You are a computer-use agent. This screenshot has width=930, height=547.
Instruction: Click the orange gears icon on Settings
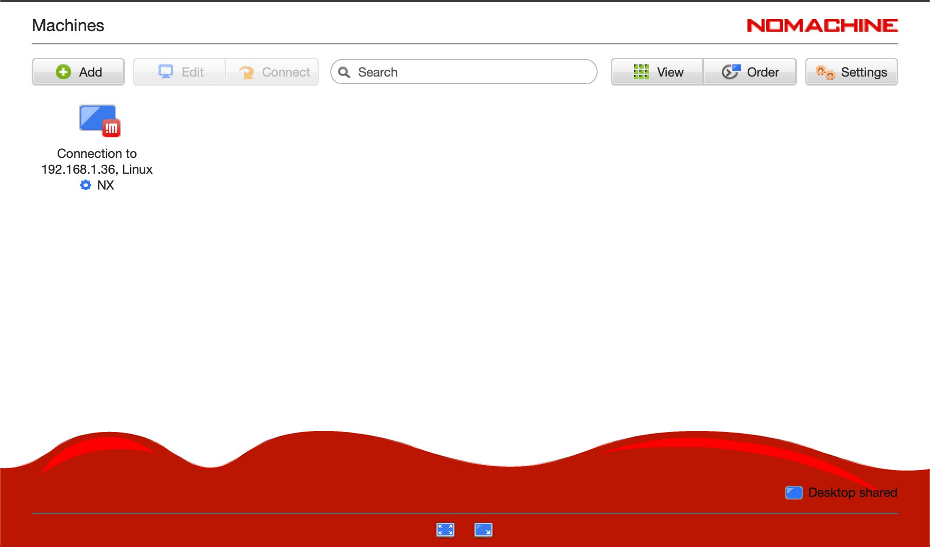point(825,72)
